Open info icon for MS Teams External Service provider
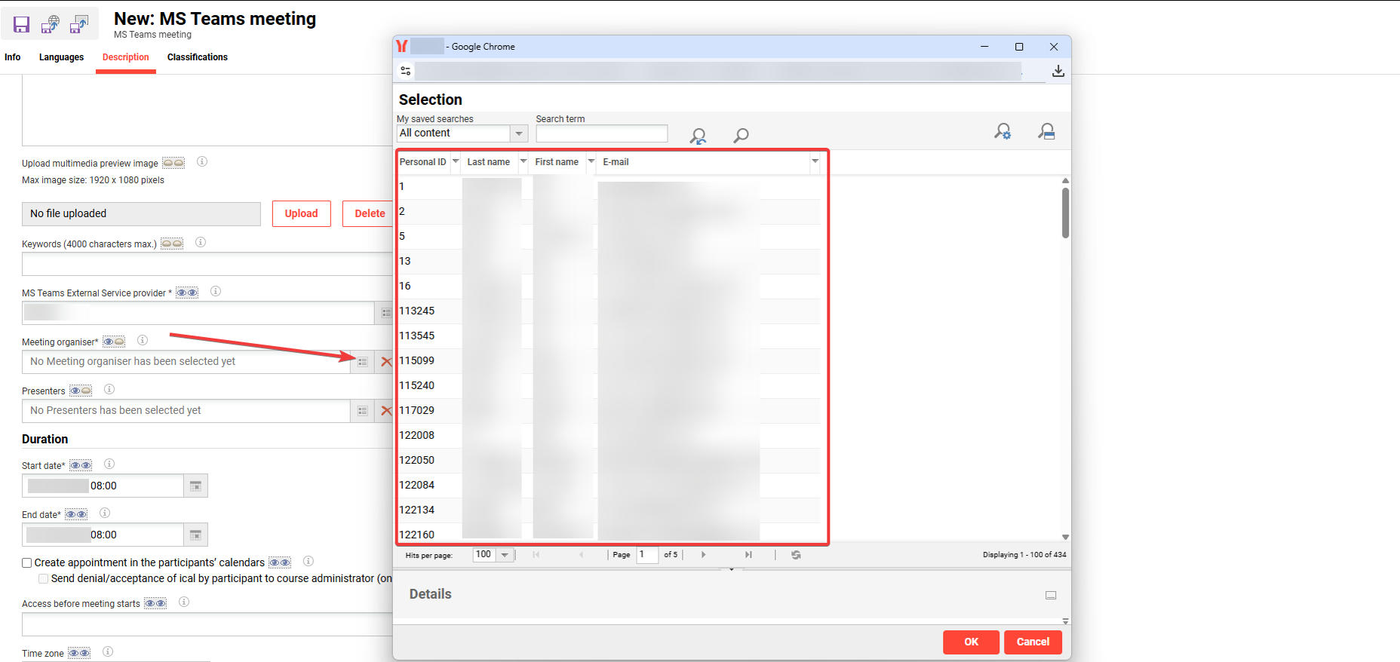The height and width of the screenshot is (662, 1400). [x=216, y=292]
